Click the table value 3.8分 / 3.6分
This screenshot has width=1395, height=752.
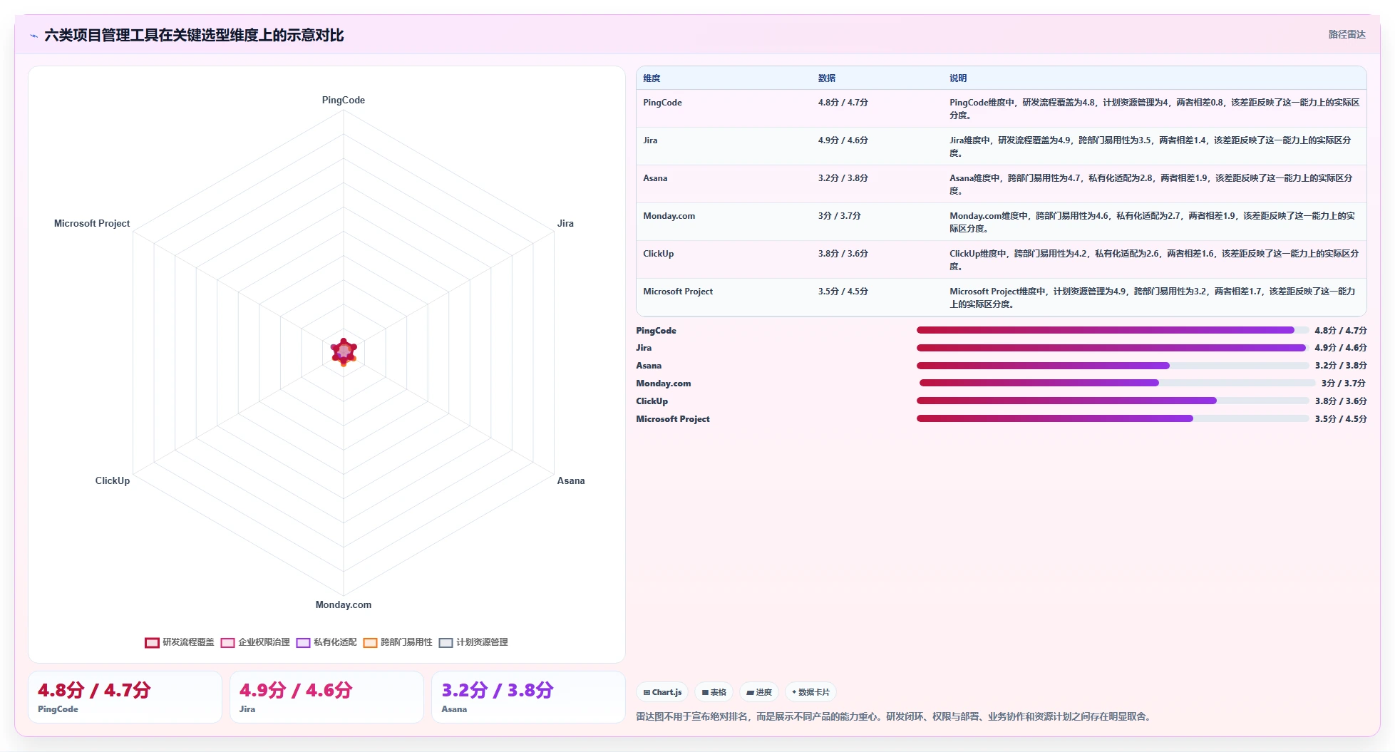pos(843,254)
